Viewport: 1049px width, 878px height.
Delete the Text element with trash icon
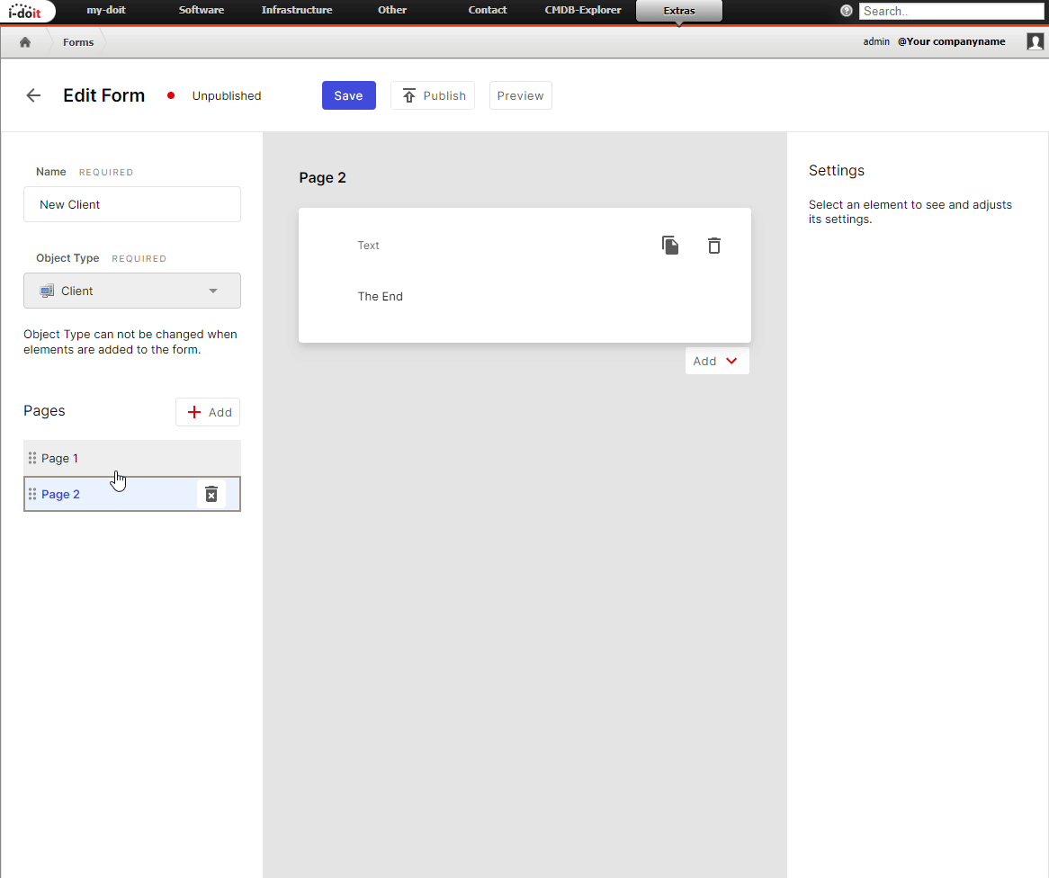[x=713, y=246]
